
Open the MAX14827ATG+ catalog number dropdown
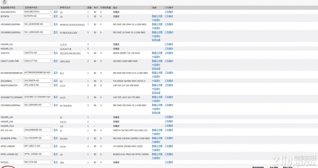coord(38,12)
